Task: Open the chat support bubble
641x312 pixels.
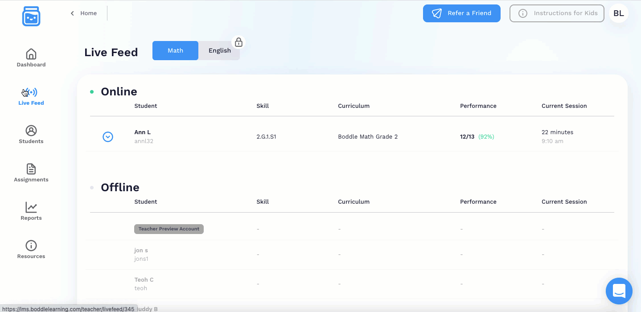Action: (x=619, y=291)
